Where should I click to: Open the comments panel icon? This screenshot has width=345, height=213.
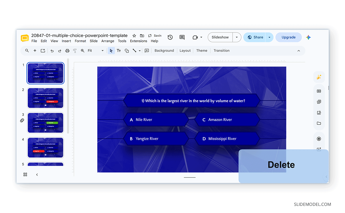coord(182,37)
